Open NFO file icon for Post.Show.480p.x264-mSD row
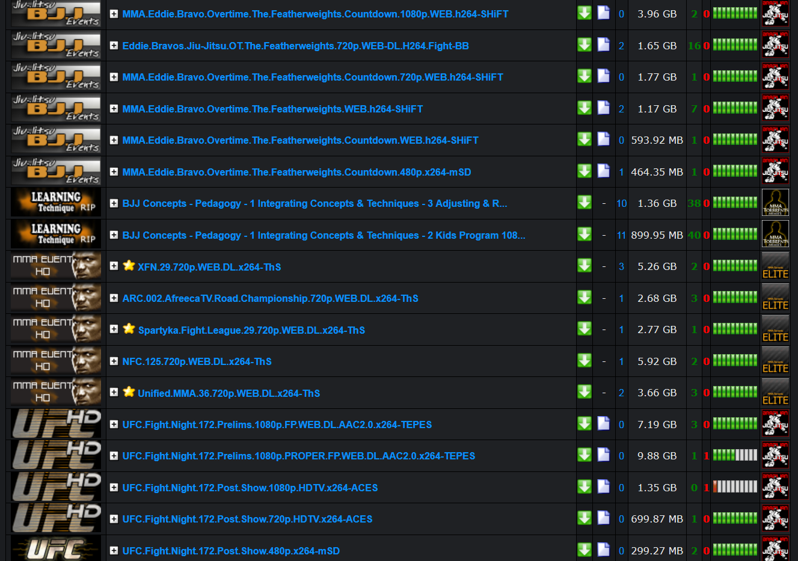Viewport: 798px width, 561px height. click(x=603, y=550)
